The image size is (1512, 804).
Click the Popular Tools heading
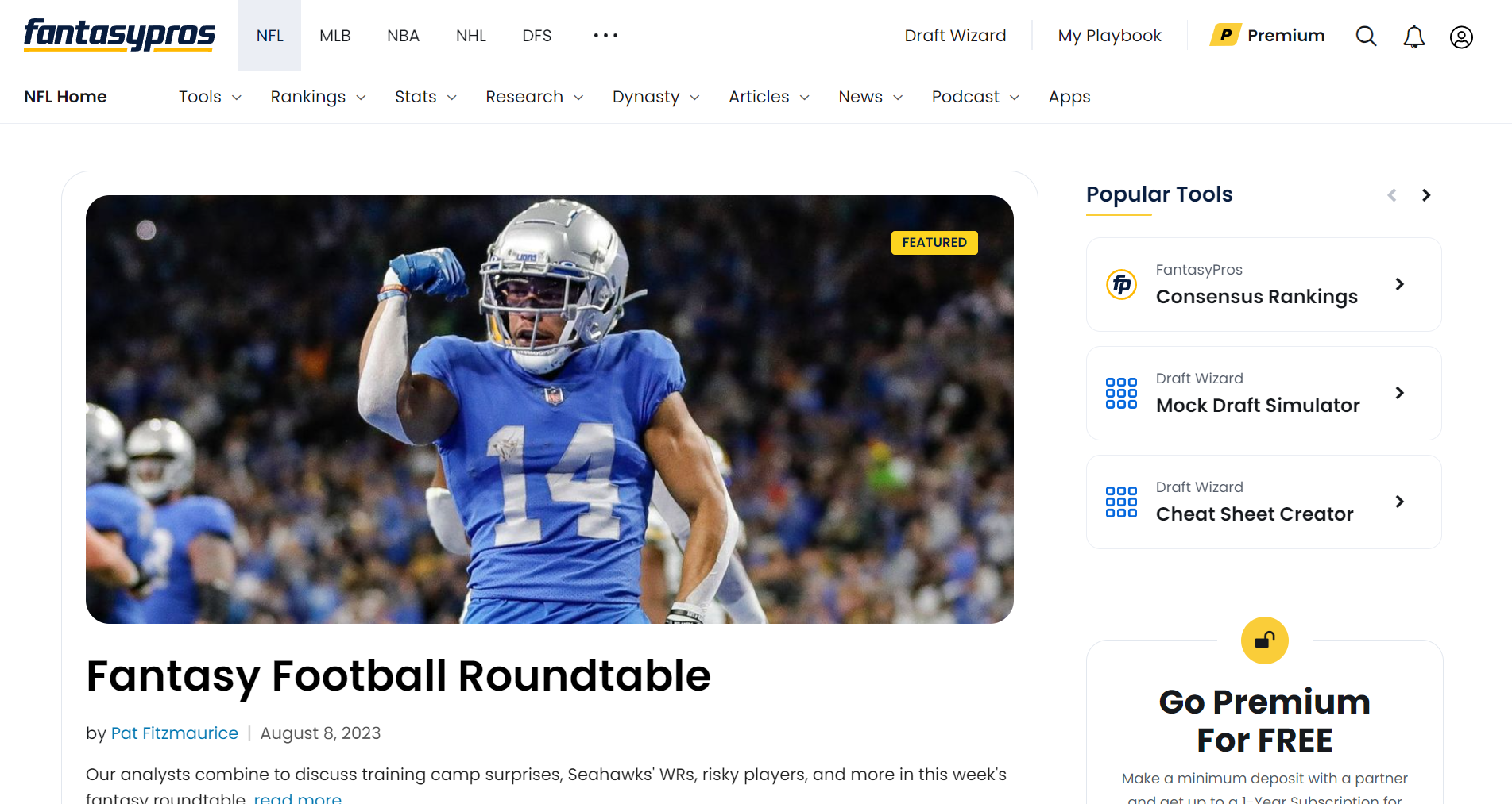(1159, 194)
